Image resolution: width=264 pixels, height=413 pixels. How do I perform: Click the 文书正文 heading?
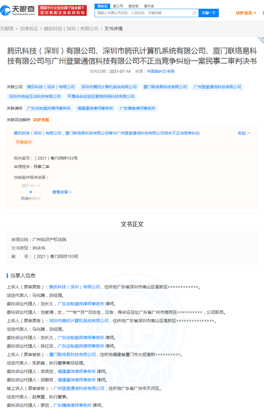pyautogui.click(x=132, y=224)
